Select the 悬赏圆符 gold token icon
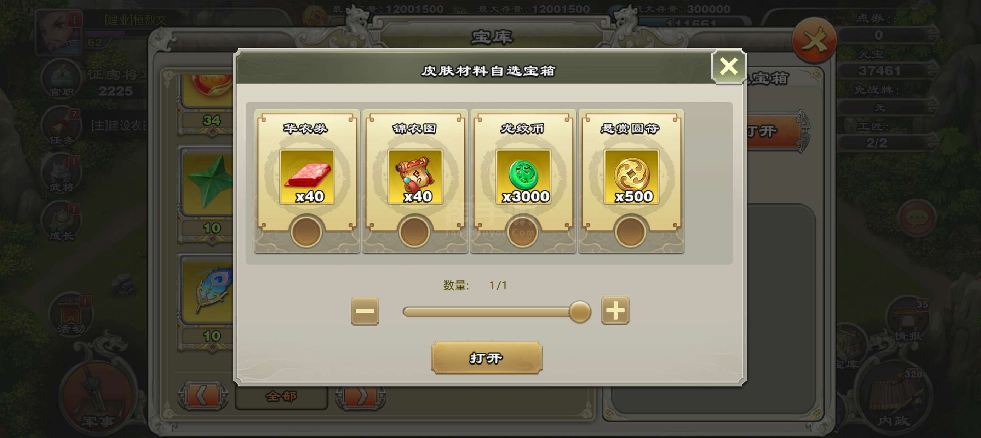 pyautogui.click(x=631, y=177)
